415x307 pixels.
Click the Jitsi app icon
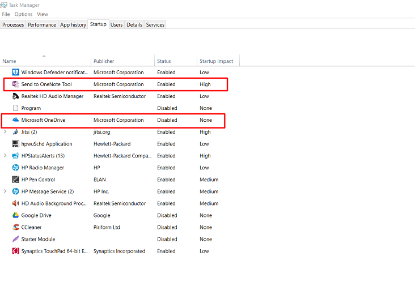tap(16, 131)
